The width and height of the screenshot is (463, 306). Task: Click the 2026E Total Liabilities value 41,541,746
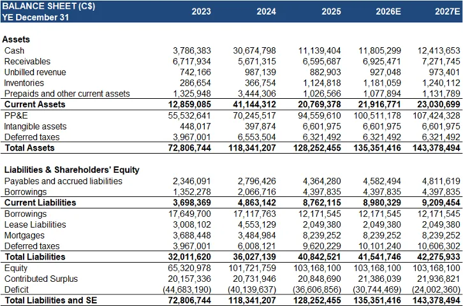coord(375,257)
